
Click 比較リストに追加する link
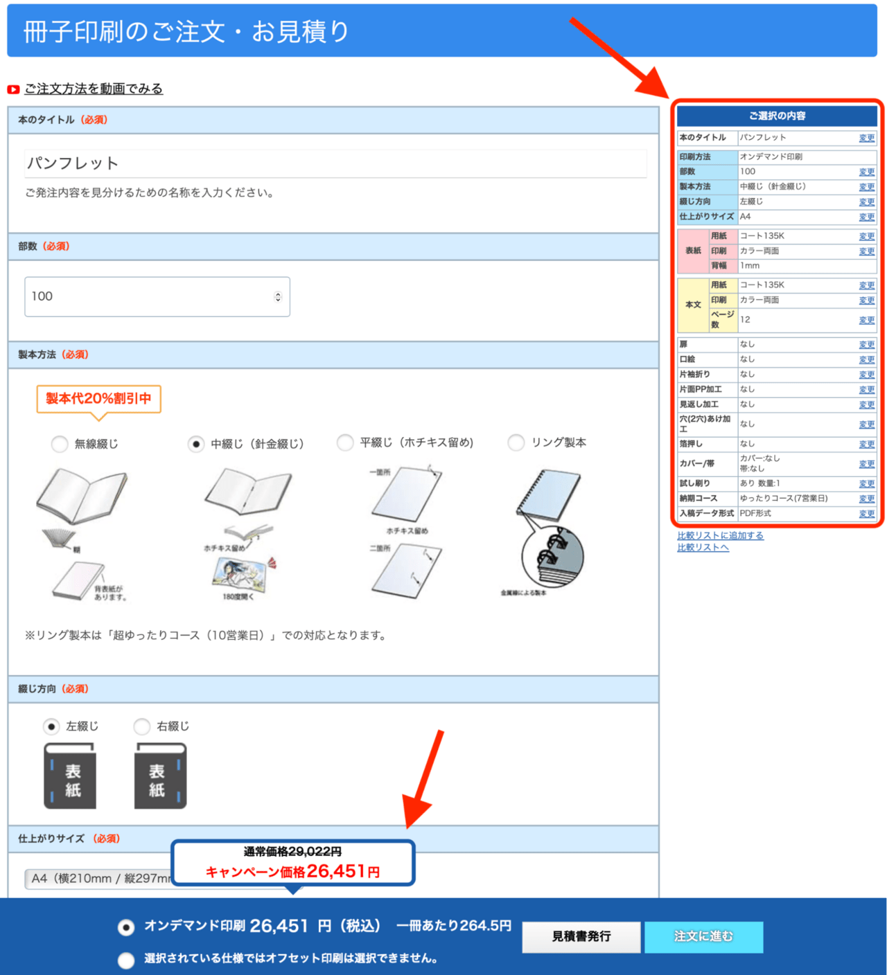pyautogui.click(x=720, y=535)
